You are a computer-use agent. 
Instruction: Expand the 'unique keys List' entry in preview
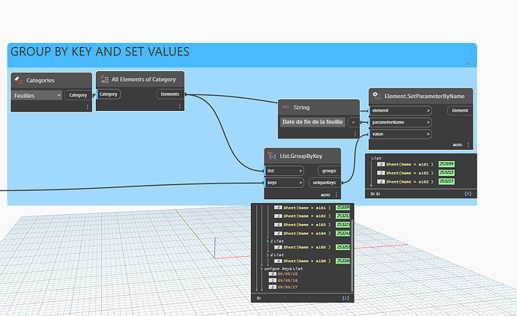click(x=261, y=267)
